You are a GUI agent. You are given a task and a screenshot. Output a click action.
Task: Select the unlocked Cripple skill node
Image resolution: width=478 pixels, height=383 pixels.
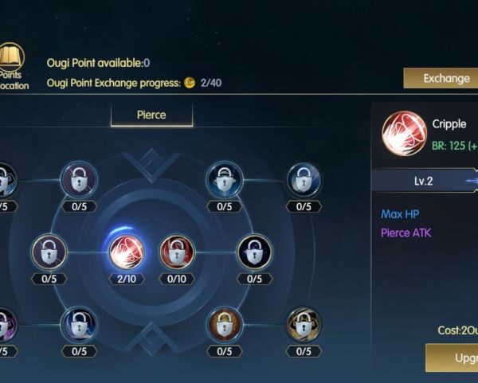[127, 252]
